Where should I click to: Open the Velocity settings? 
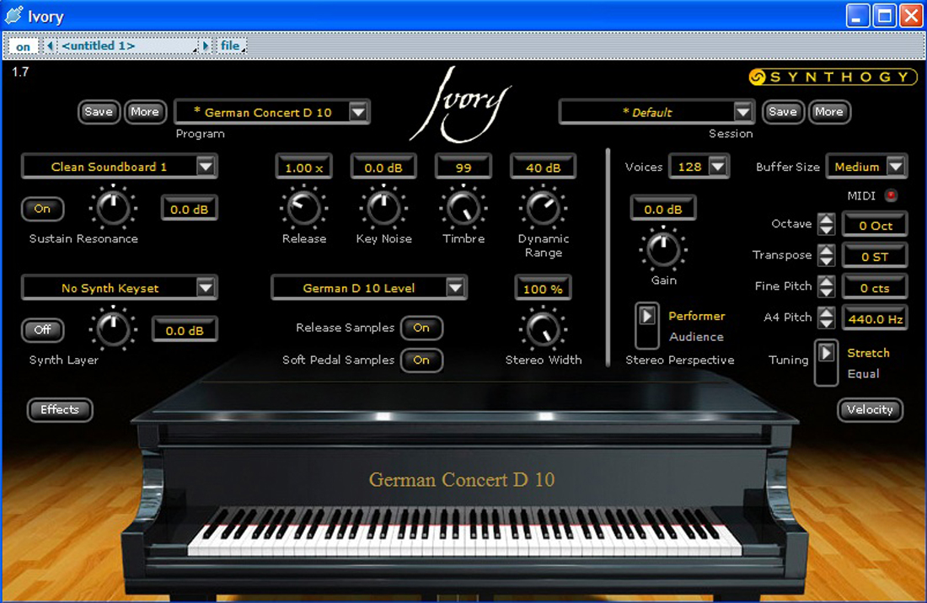(870, 410)
